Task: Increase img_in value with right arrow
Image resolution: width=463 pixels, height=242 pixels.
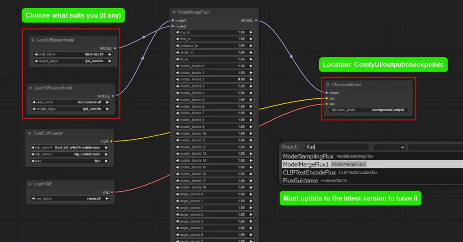Action: pos(251,32)
